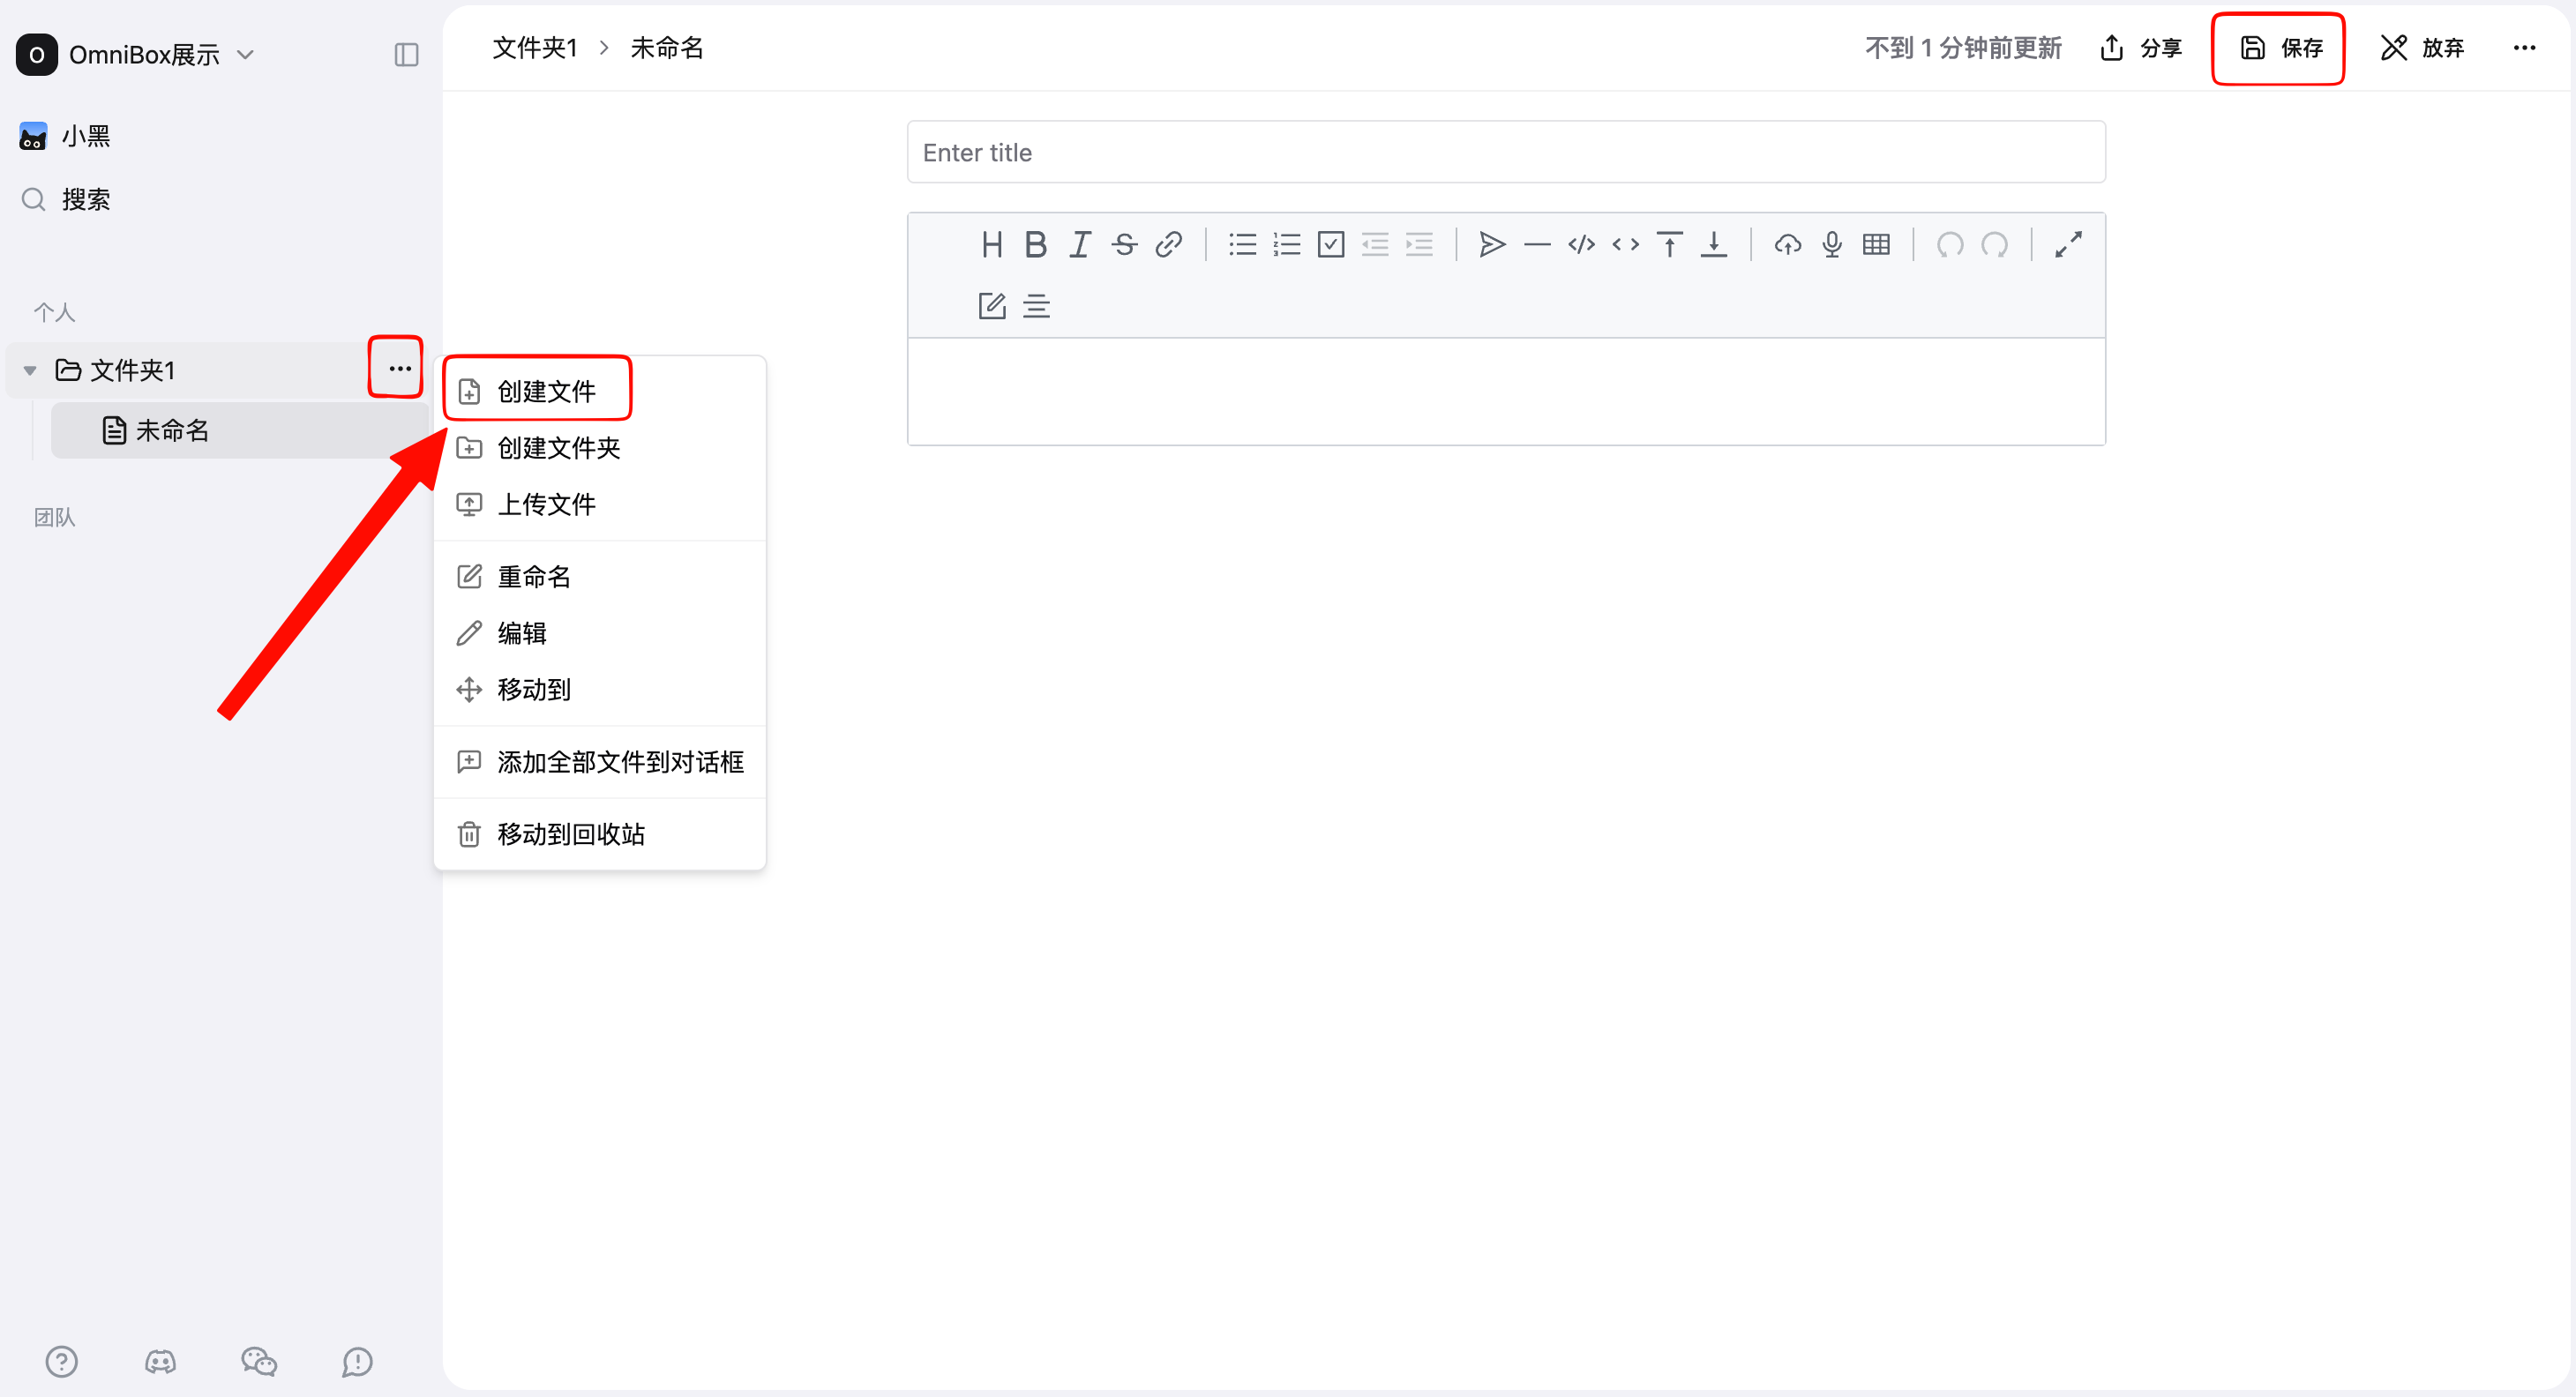Toggle bold formatting in editor toolbar

click(1035, 245)
